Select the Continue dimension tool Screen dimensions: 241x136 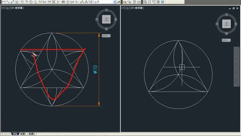49,2
